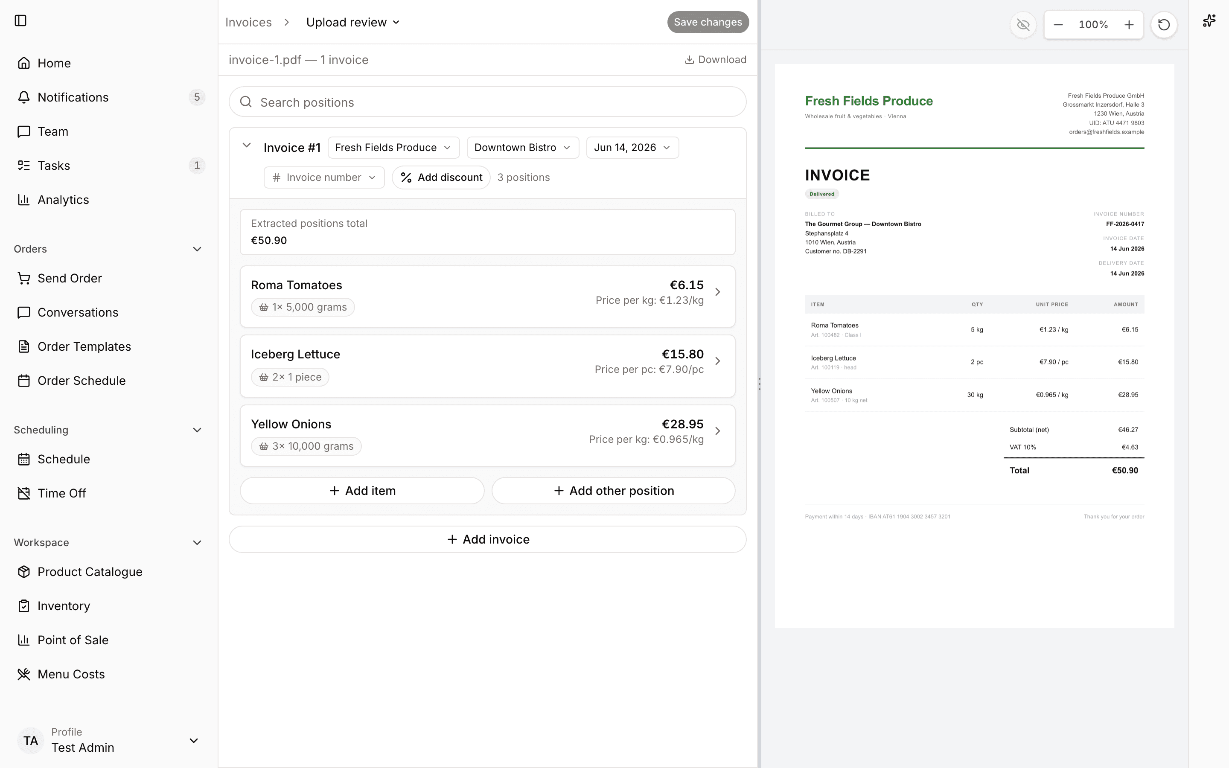Open Time Off page
1229x768 pixels.
pyautogui.click(x=109, y=493)
